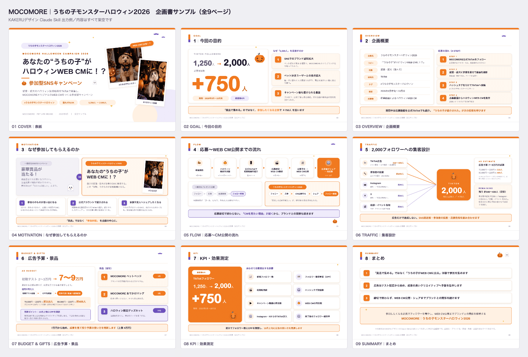Click the pumpkin icon in the 02 GOAL follower card
The image size is (528, 357).
(x=259, y=58)
